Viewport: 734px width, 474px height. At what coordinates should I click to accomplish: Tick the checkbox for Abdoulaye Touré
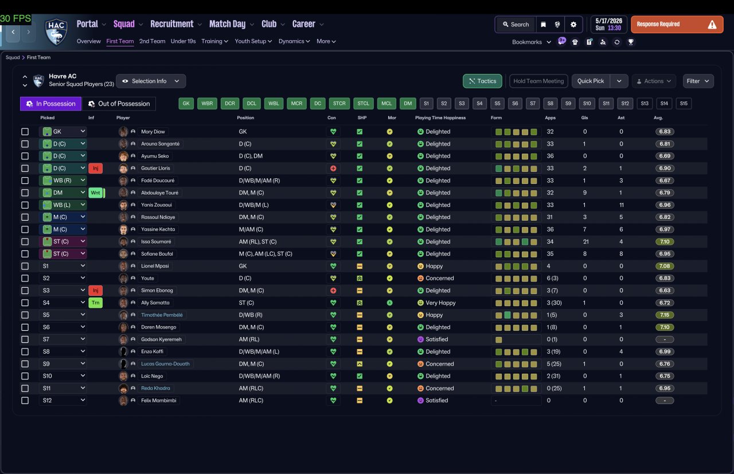[x=25, y=193]
